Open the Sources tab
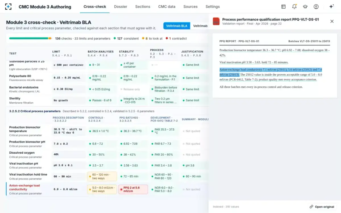 [x=190, y=7]
